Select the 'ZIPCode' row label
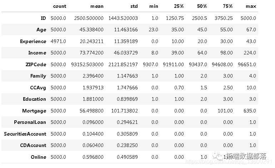The height and width of the screenshot is (168, 275). click(x=36, y=64)
